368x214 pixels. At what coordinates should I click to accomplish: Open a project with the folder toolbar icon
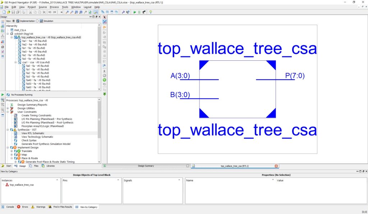click(9, 12)
